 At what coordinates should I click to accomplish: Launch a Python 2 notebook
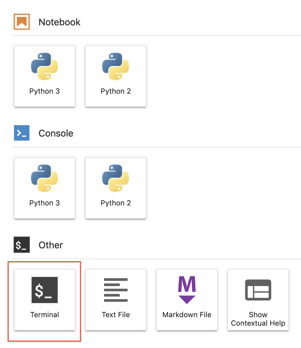[x=116, y=76]
